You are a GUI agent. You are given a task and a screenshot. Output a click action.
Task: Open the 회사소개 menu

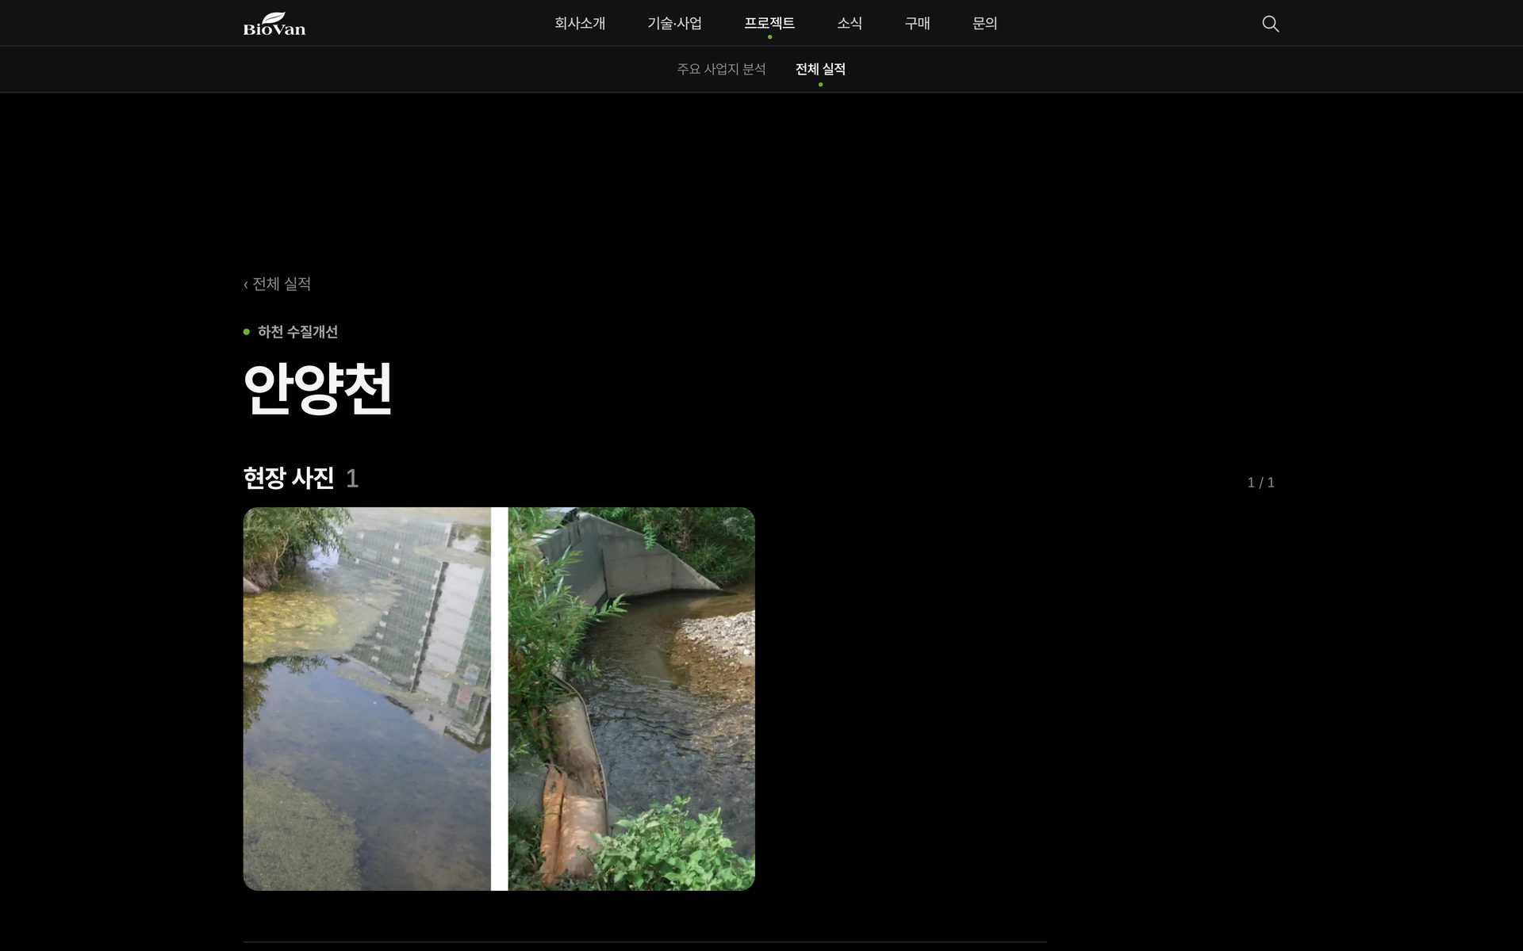[580, 24]
